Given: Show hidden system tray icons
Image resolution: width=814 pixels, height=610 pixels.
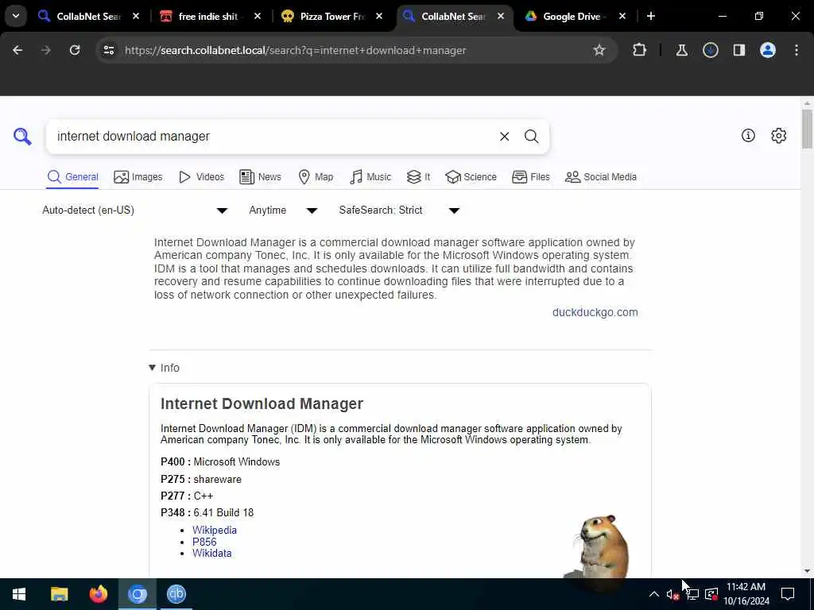Looking at the screenshot, I should coord(654,594).
